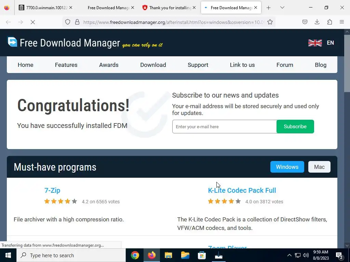
Task: Open the network status tray icon
Action: coord(298,255)
